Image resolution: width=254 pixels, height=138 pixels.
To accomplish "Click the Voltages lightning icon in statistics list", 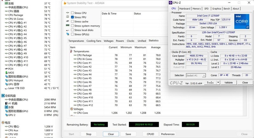I will [x=71, y=109].
